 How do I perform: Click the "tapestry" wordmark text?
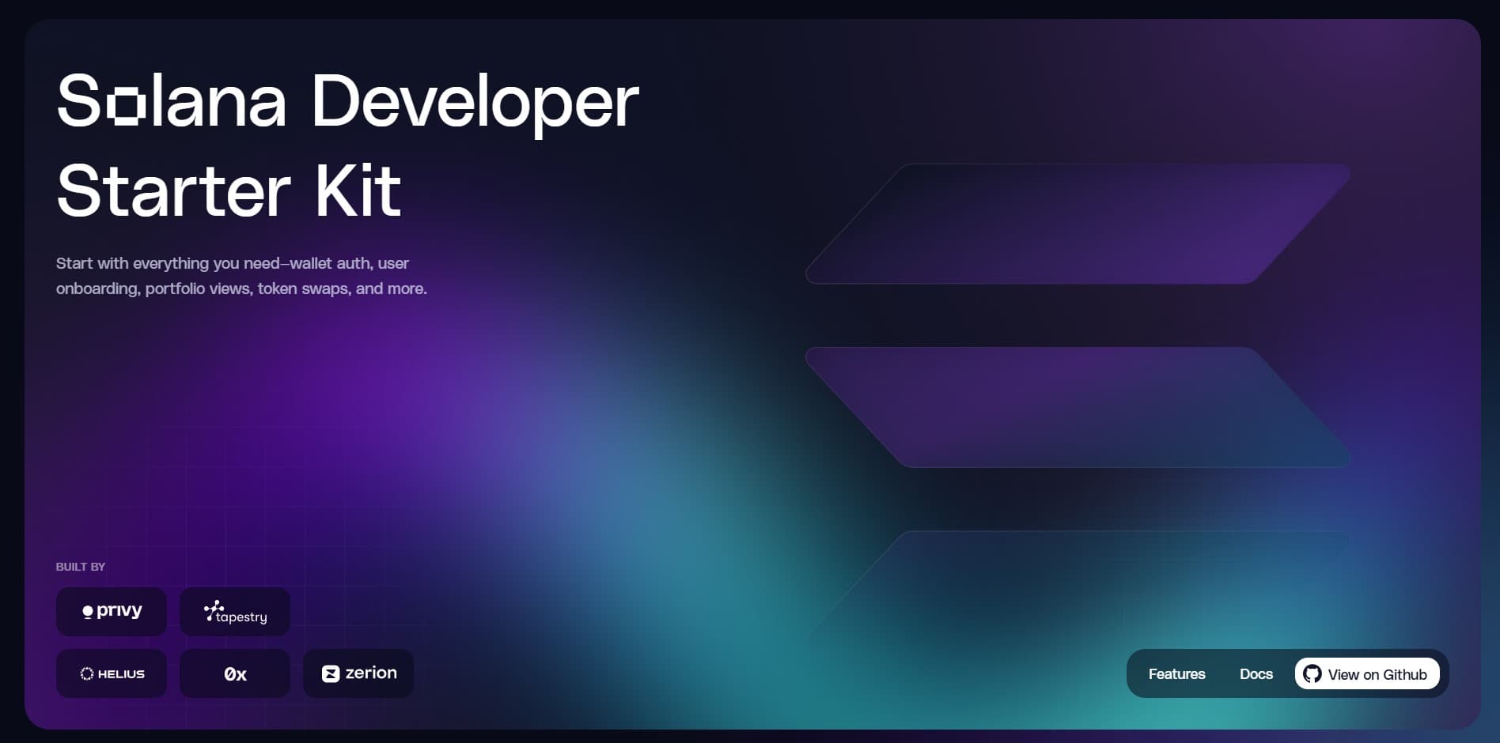pos(241,617)
